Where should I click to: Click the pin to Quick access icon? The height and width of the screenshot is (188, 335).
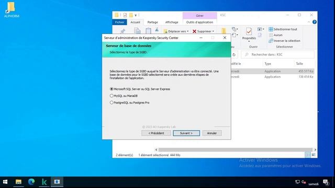122,31
